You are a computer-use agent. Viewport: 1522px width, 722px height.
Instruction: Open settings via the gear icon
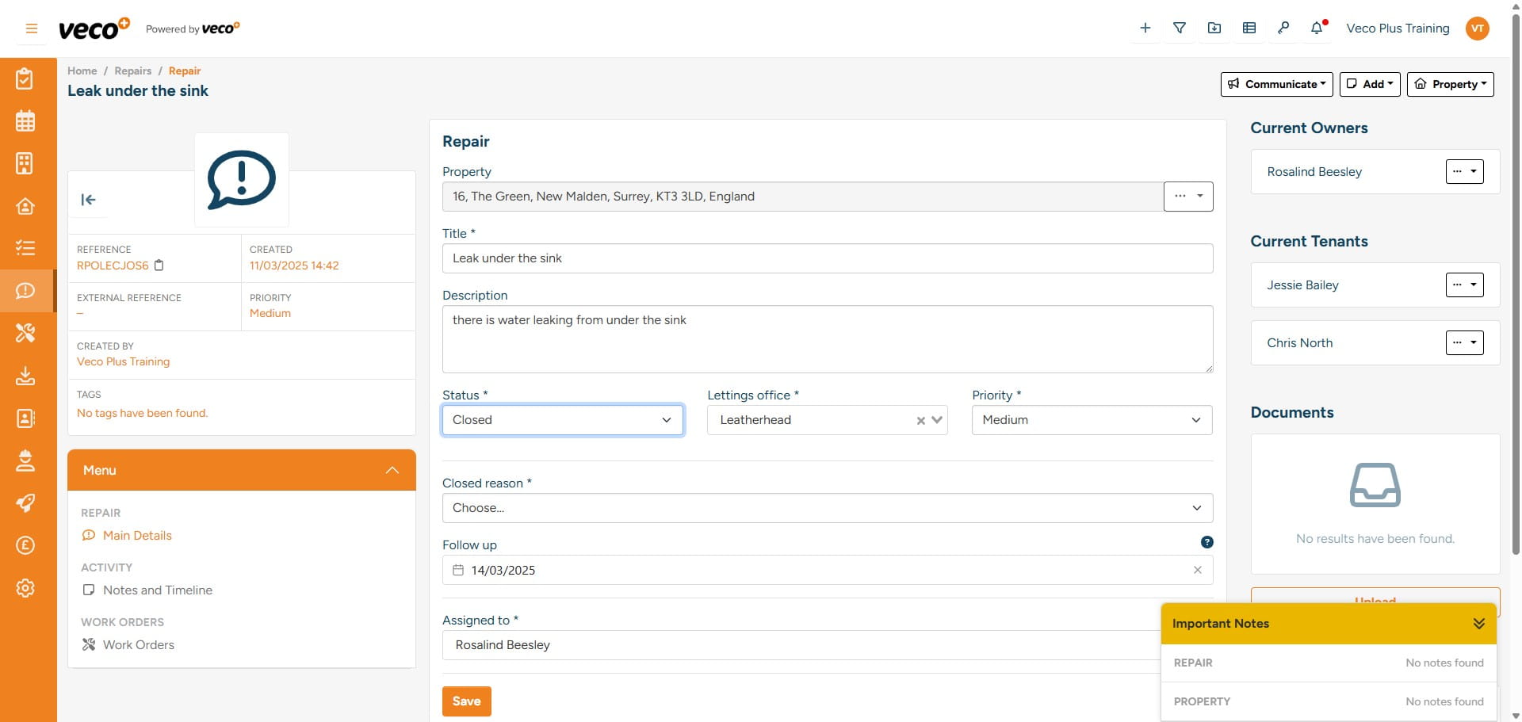coord(25,588)
